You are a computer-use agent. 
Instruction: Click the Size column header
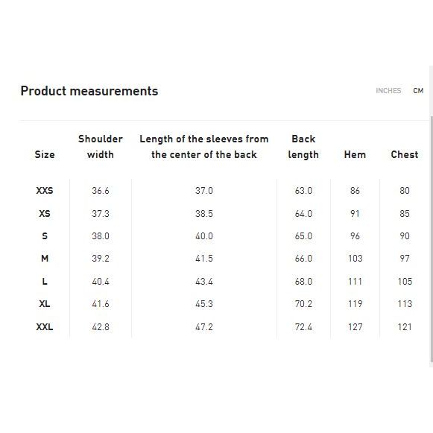45,154
